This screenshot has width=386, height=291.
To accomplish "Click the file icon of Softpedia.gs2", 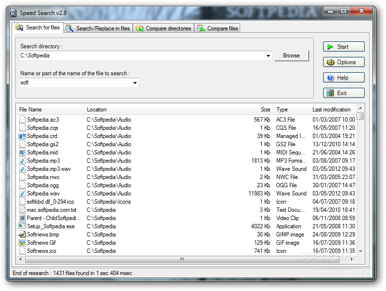I will pyautogui.click(x=22, y=144).
